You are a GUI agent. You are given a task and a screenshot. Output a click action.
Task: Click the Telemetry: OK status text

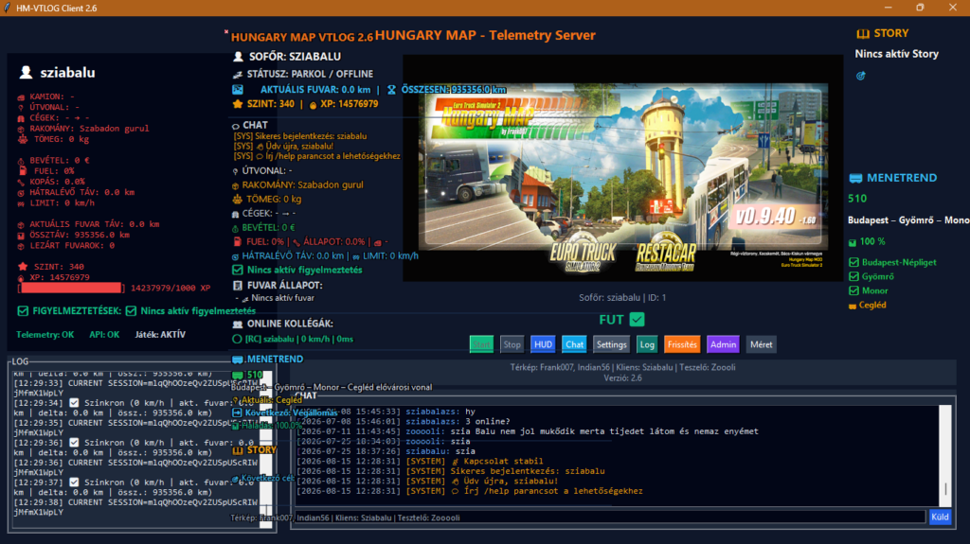[x=45, y=334]
